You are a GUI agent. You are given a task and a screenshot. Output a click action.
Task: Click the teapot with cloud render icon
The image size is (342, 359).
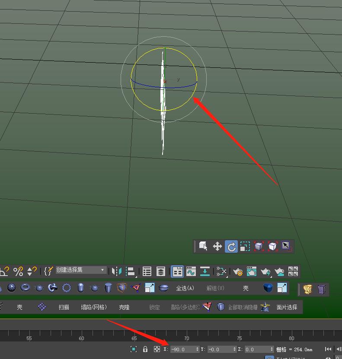[279, 272]
